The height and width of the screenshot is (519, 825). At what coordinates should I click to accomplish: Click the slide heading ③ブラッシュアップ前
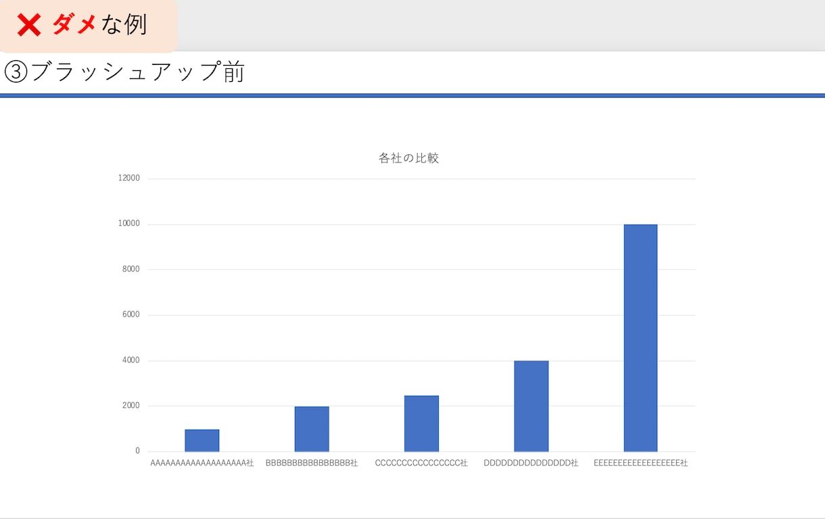coord(124,72)
